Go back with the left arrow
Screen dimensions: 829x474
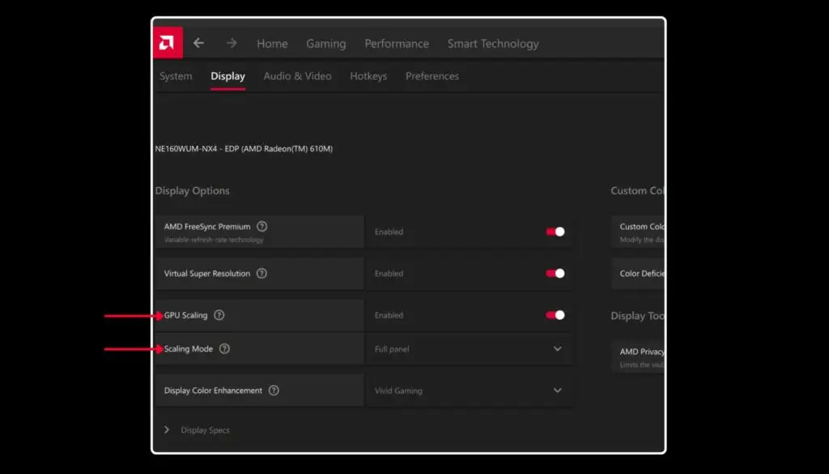pyautogui.click(x=198, y=43)
